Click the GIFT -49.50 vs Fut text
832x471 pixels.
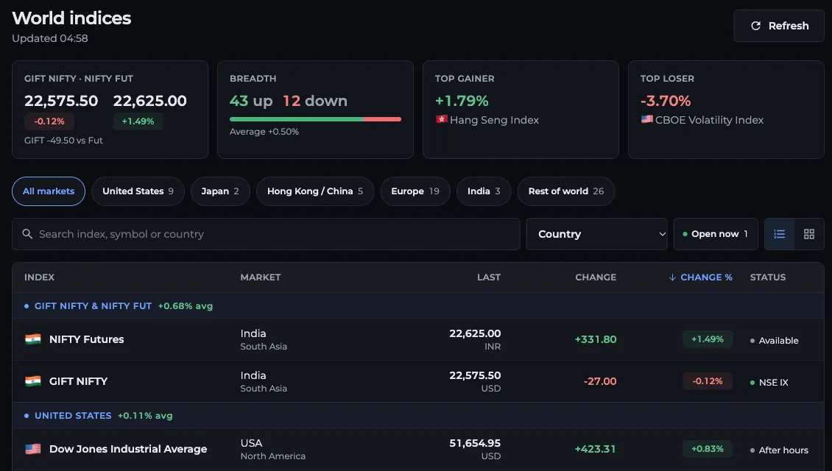point(63,141)
